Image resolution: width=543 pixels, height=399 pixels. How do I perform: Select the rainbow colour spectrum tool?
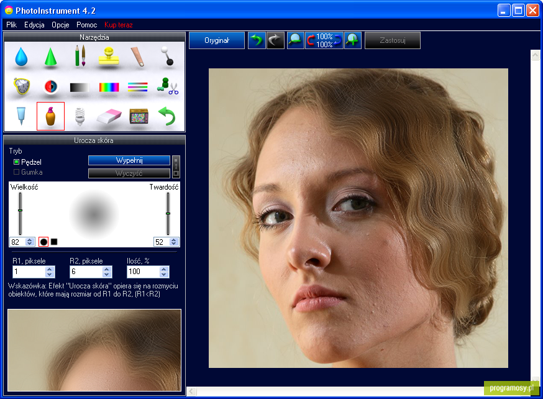tap(109, 87)
